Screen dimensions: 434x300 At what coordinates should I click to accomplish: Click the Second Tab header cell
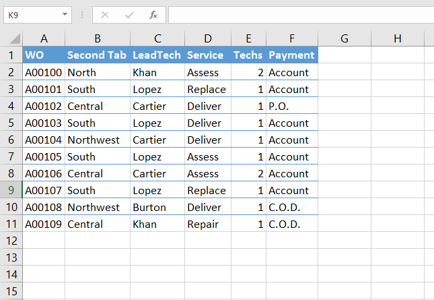[x=98, y=55]
